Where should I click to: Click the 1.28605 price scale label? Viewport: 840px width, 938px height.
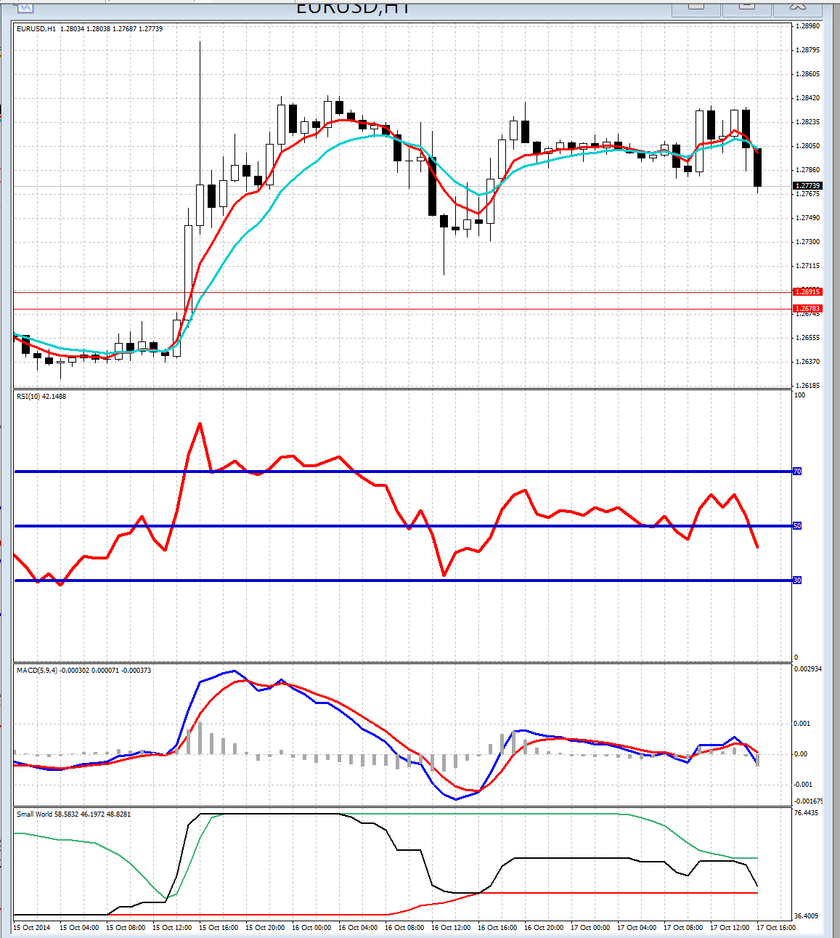tap(807, 74)
